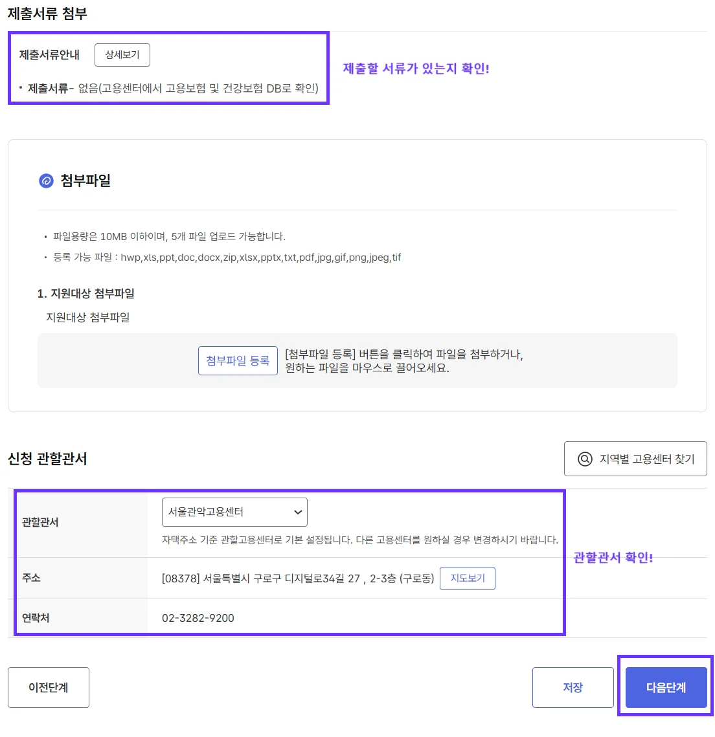715x737 pixels.
Task: Click the magnifier icon in 지역별 고용센터 찾기
Action: coord(584,459)
